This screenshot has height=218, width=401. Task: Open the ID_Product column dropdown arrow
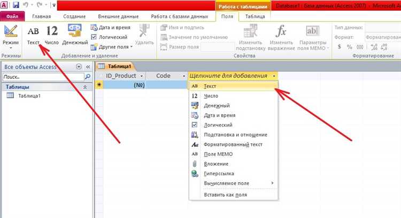(141, 76)
